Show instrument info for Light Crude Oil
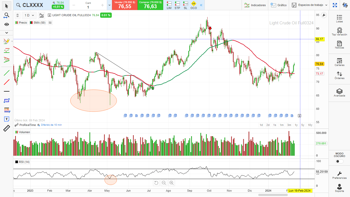350x197 pixels. coord(49,15)
